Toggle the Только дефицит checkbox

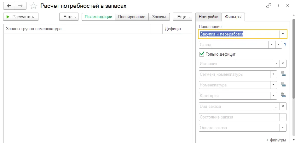[202, 54]
